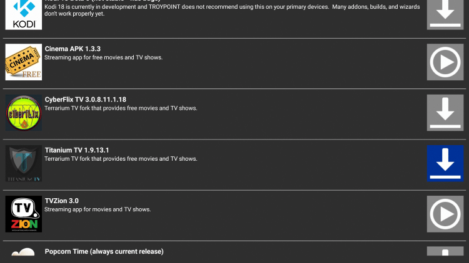Select Cinema APK 1.3.3 title
The height and width of the screenshot is (263, 469).
tap(73, 49)
